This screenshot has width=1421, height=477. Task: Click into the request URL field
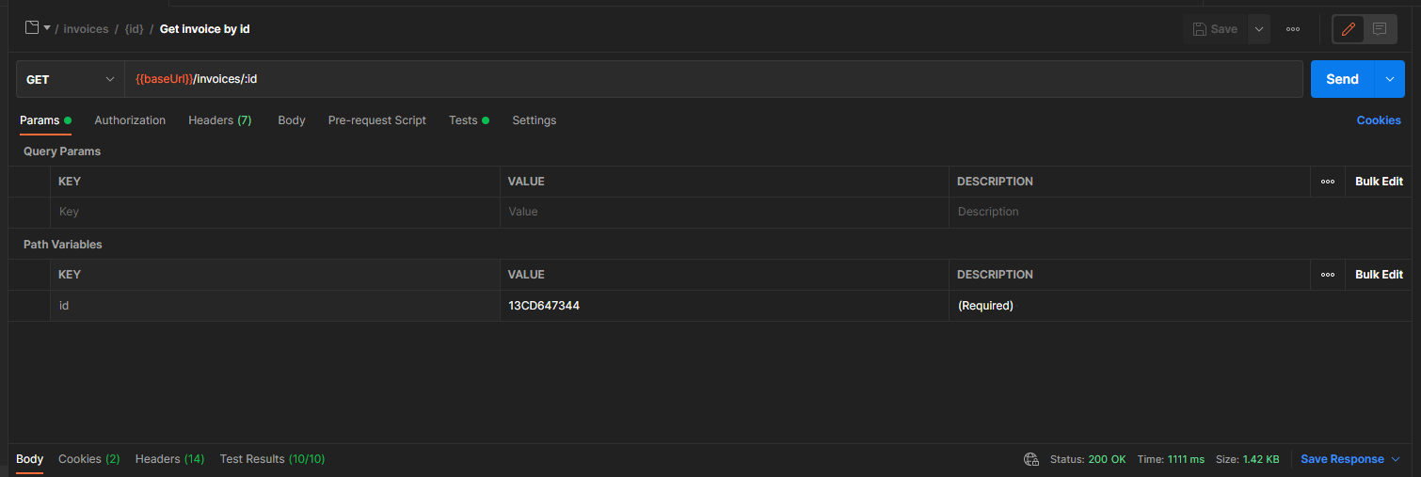click(x=713, y=79)
